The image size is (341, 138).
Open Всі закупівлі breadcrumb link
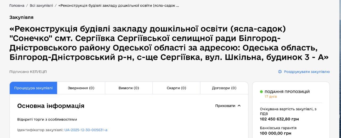pyautogui.click(x=41, y=6)
